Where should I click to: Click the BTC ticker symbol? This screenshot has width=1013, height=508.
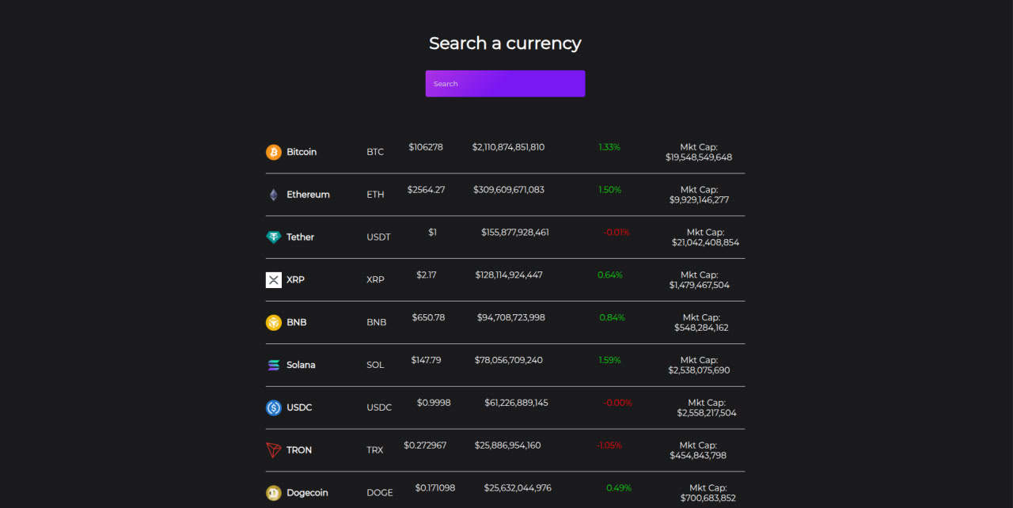click(375, 152)
